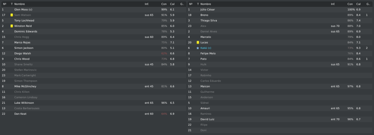
Task: Open player Kaká (c) profile
Action: tap(205, 48)
